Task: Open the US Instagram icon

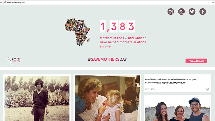Action: 171,12
